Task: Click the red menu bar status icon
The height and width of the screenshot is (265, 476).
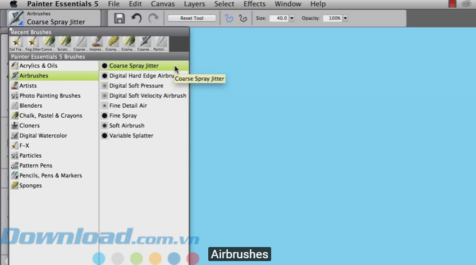Action: (452, 4)
